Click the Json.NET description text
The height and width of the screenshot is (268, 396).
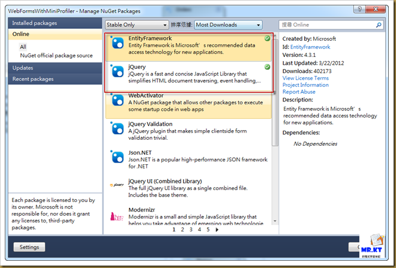click(x=198, y=163)
